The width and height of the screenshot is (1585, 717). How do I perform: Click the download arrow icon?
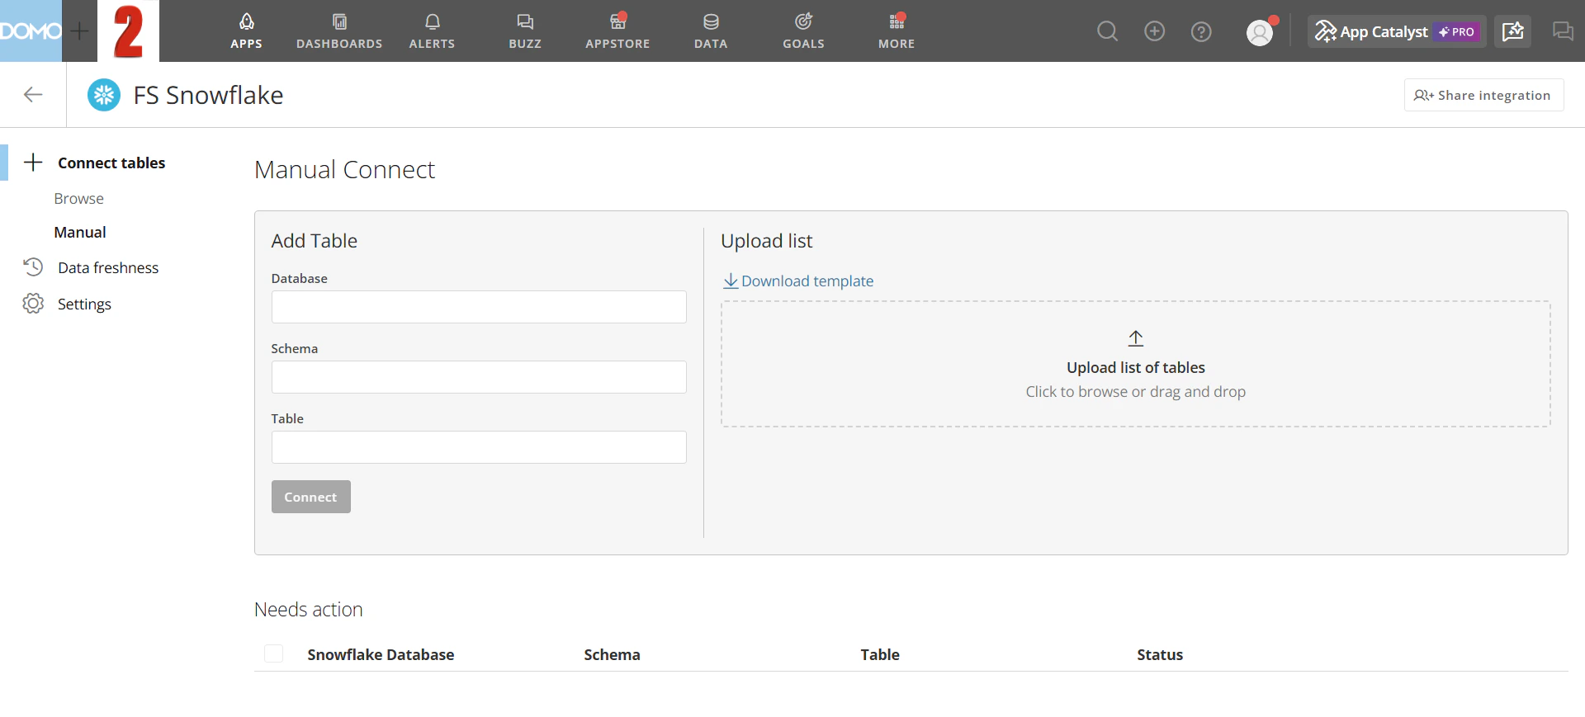(731, 281)
